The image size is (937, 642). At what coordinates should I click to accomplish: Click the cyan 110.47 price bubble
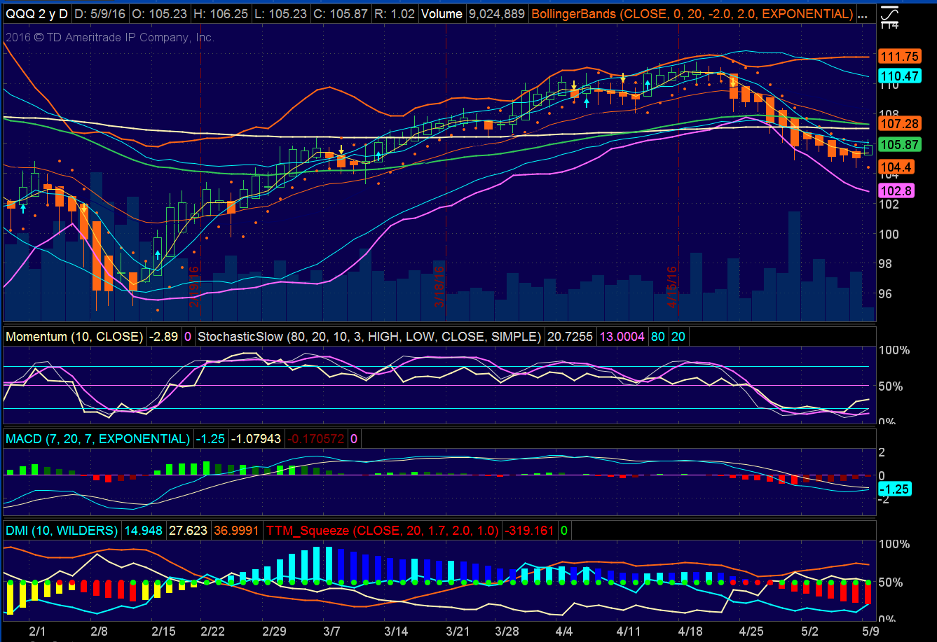(900, 76)
